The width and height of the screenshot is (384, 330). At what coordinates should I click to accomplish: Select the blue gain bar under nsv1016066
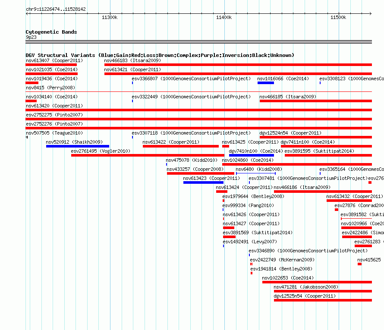(266, 83)
